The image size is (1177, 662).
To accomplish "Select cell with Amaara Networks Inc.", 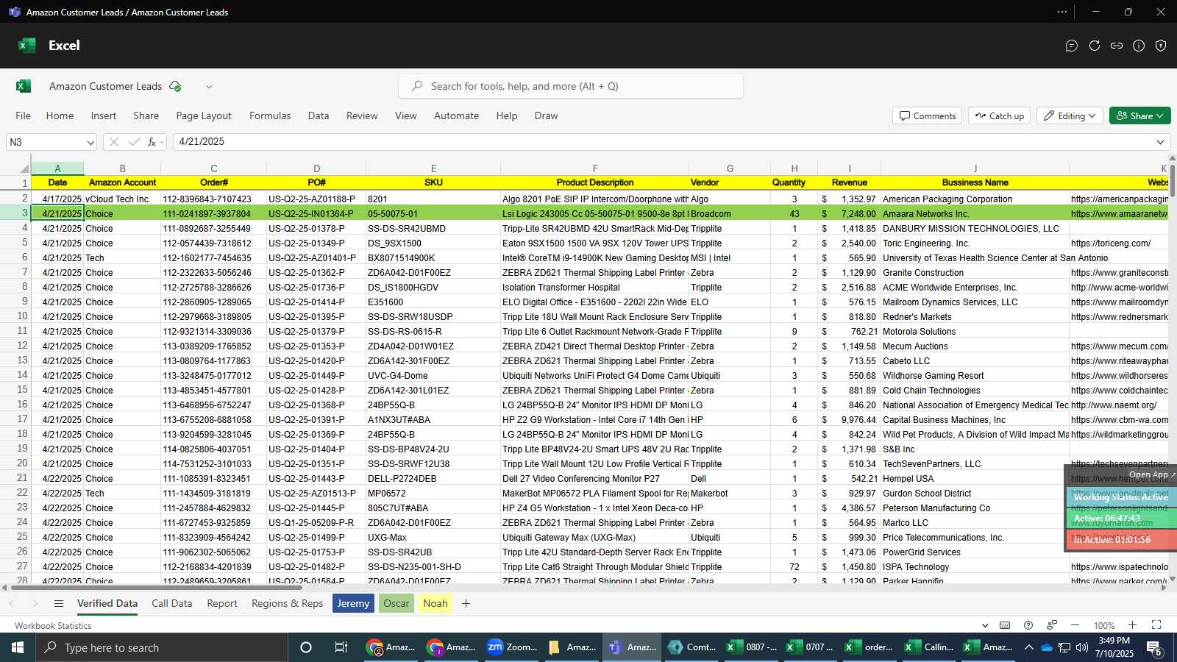I will (x=975, y=214).
